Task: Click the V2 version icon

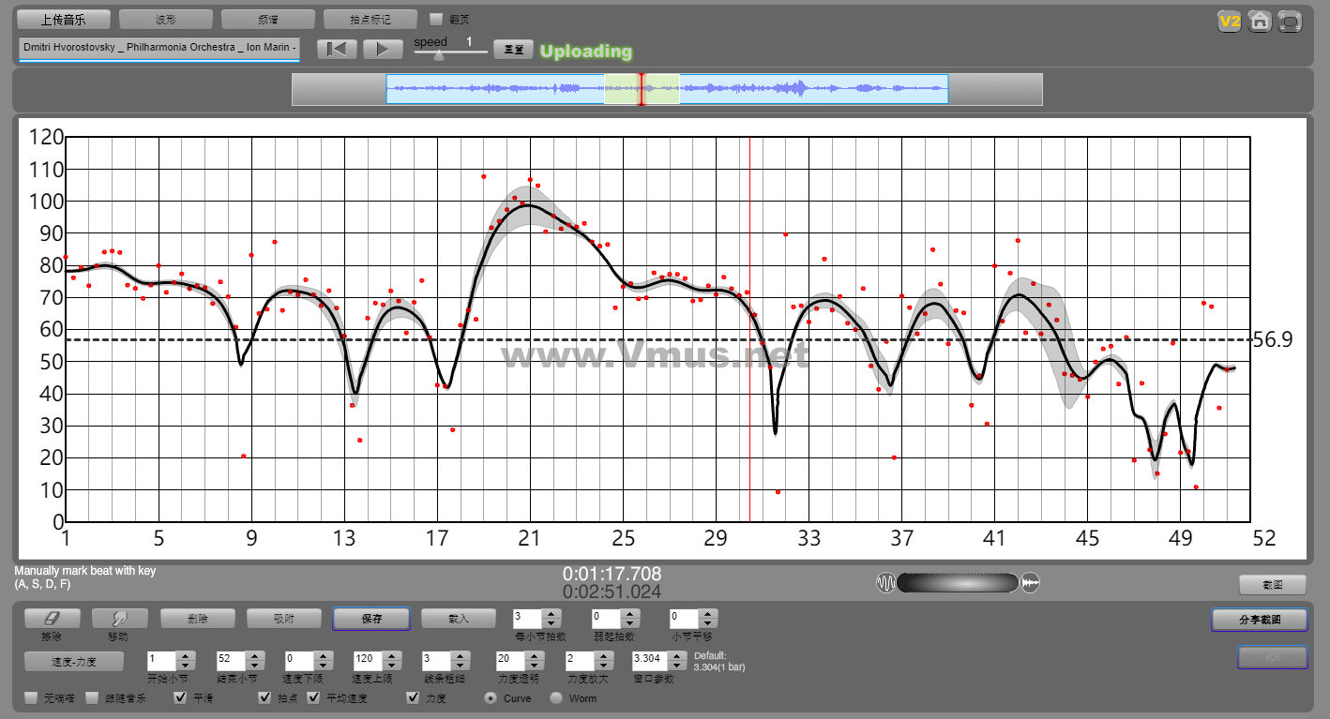Action: pyautogui.click(x=1229, y=21)
